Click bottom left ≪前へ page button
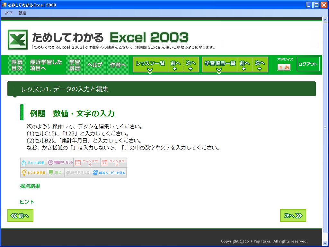 point(20,215)
